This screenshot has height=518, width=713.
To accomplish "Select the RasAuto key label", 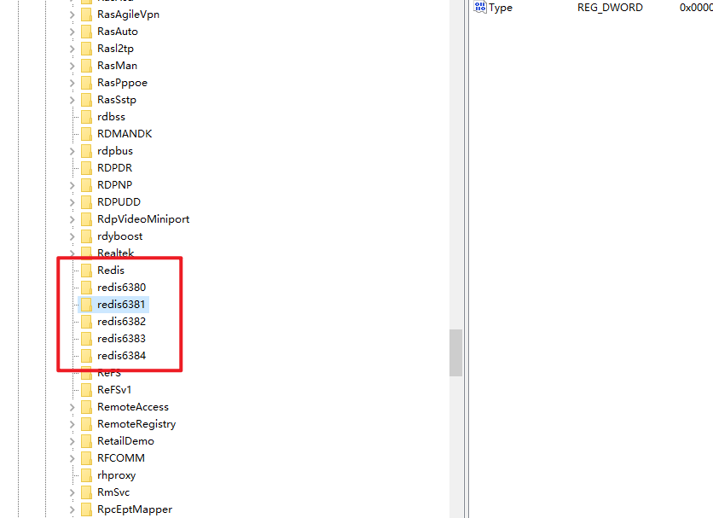I will pyautogui.click(x=118, y=32).
